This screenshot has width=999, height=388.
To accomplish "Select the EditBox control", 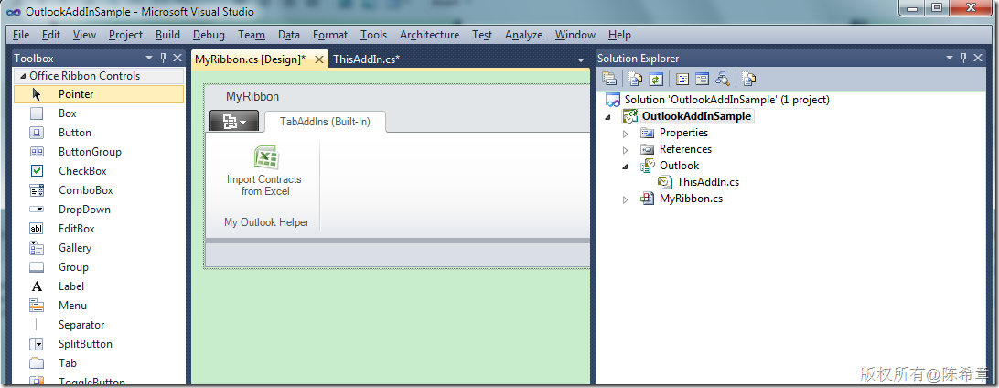I will click(98, 228).
